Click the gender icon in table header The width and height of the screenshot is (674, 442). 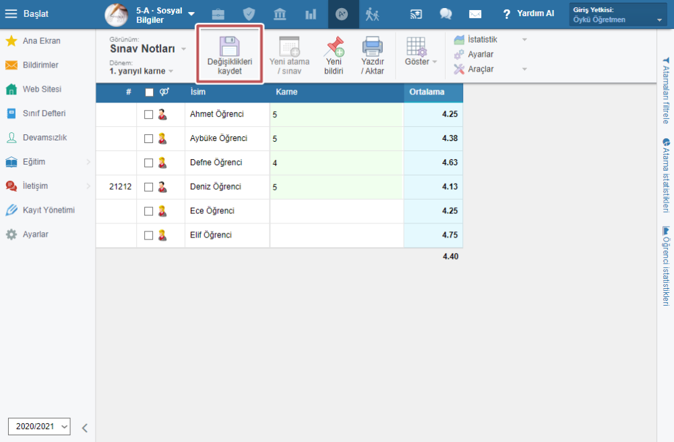[164, 92]
